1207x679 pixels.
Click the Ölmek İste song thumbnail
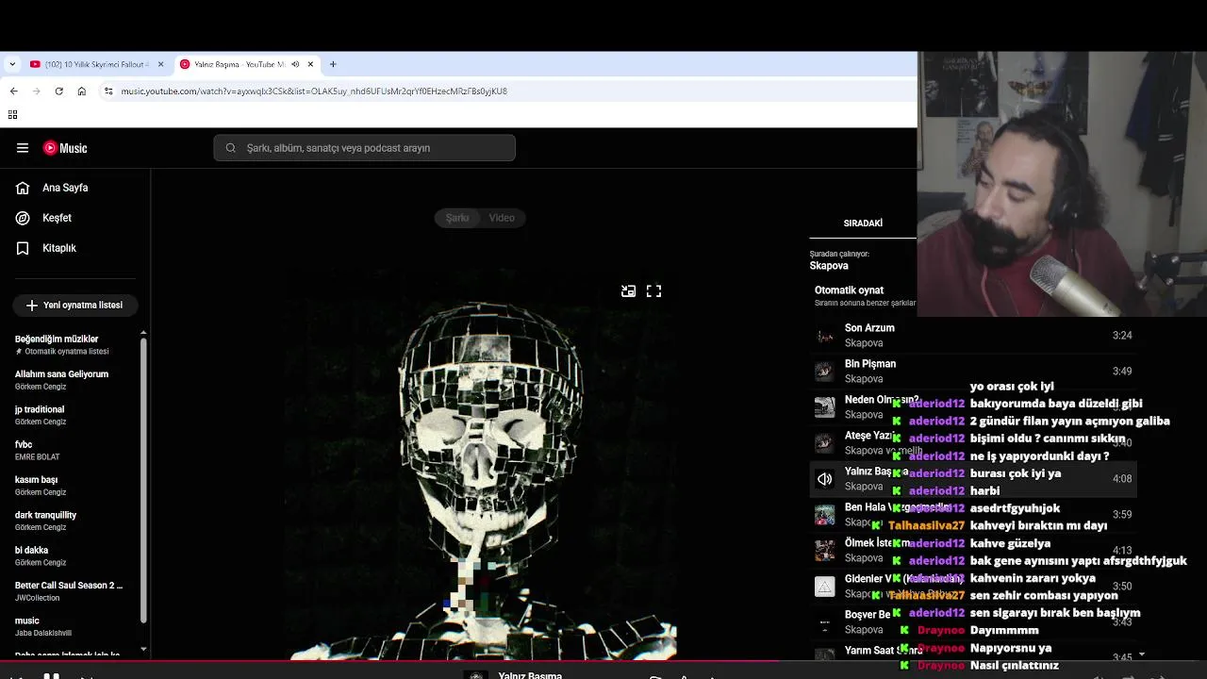tap(825, 551)
